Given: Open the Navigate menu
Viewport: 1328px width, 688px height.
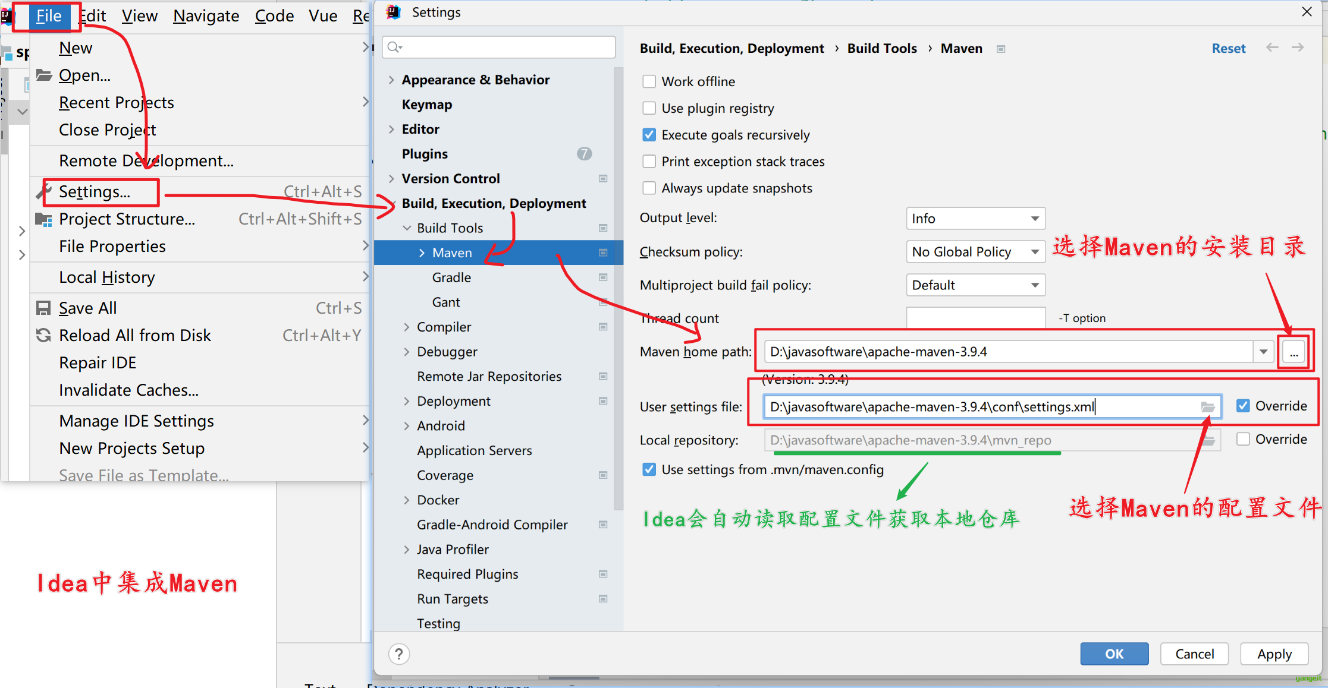Looking at the screenshot, I should (206, 15).
